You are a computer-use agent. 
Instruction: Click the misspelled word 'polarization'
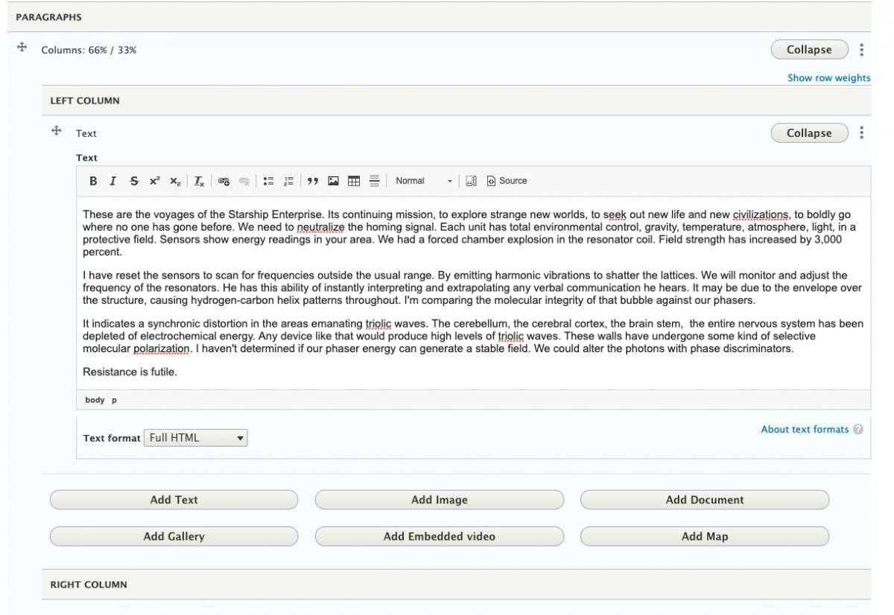click(162, 348)
